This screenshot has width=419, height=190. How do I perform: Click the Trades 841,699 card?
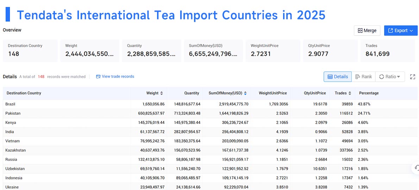[388, 51]
